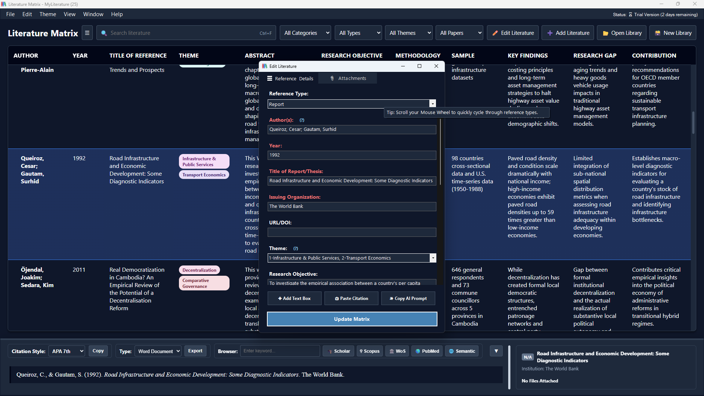Viewport: 704px width, 396px height.
Task: Search keyword in Scopus
Action: point(370,351)
